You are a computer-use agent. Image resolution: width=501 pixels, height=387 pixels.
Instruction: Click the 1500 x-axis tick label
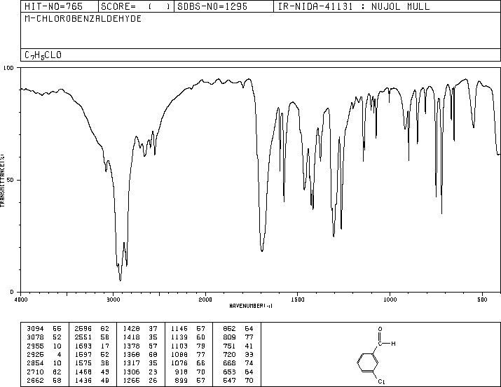(x=297, y=299)
